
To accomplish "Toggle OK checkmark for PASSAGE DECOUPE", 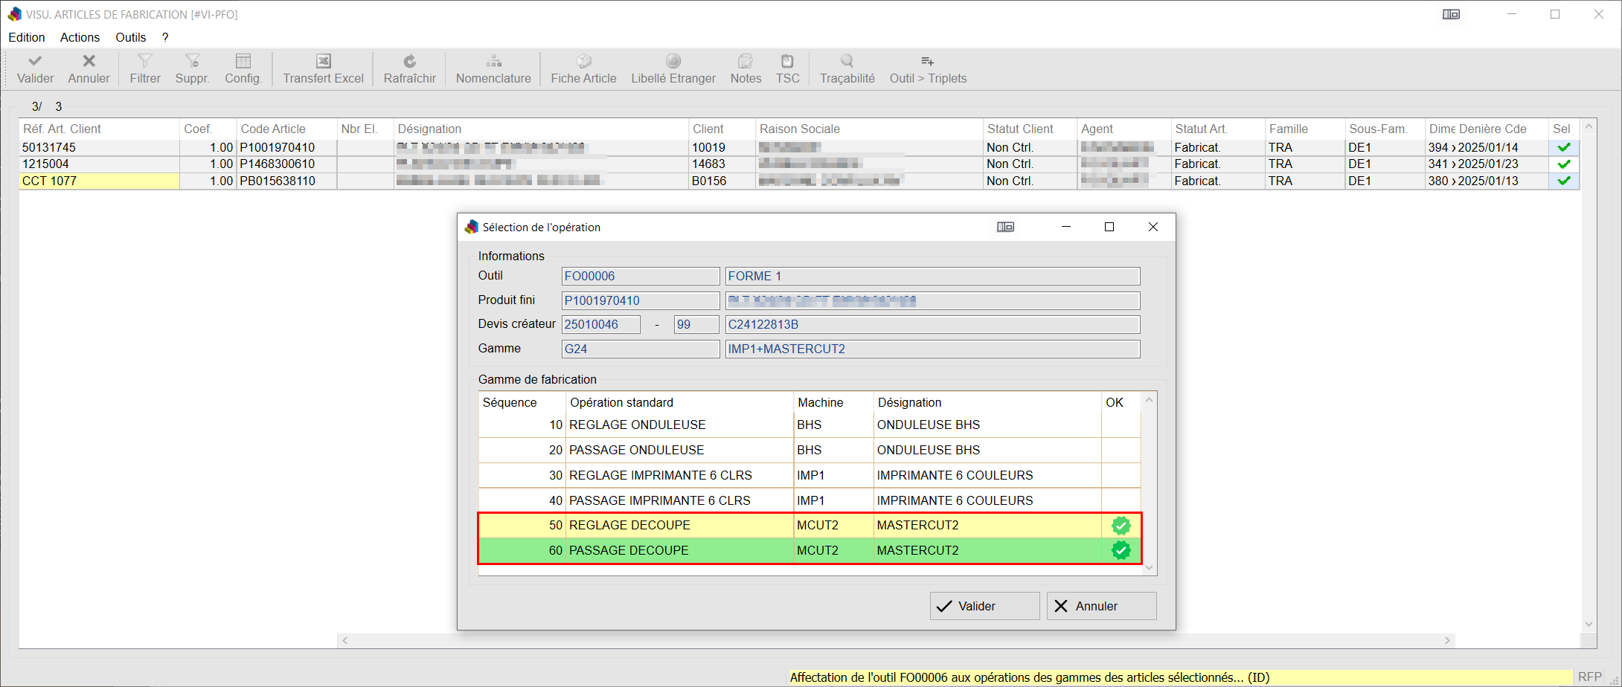I will tap(1121, 551).
